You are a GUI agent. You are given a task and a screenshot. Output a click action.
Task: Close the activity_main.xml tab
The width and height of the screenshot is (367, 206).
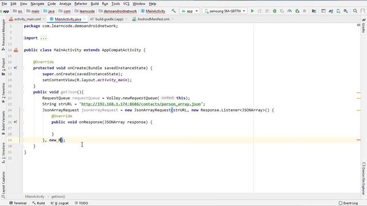44,19
